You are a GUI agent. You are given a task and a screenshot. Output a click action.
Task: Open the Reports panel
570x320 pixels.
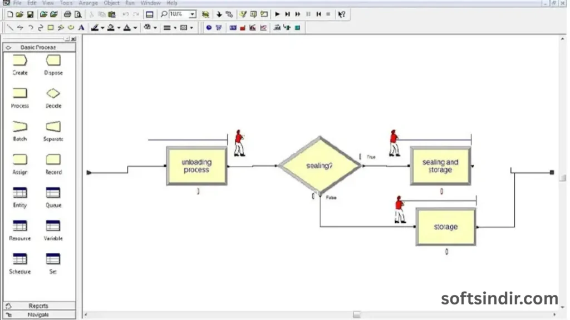coord(38,306)
